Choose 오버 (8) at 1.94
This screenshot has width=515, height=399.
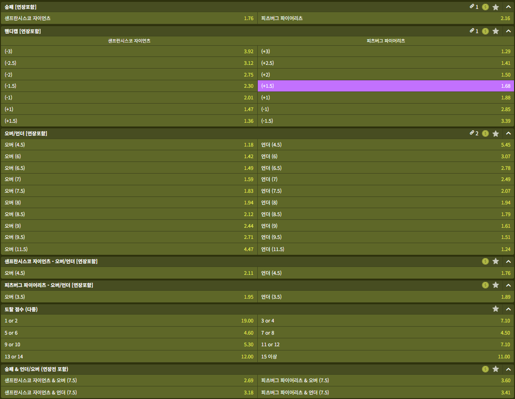[x=129, y=203]
